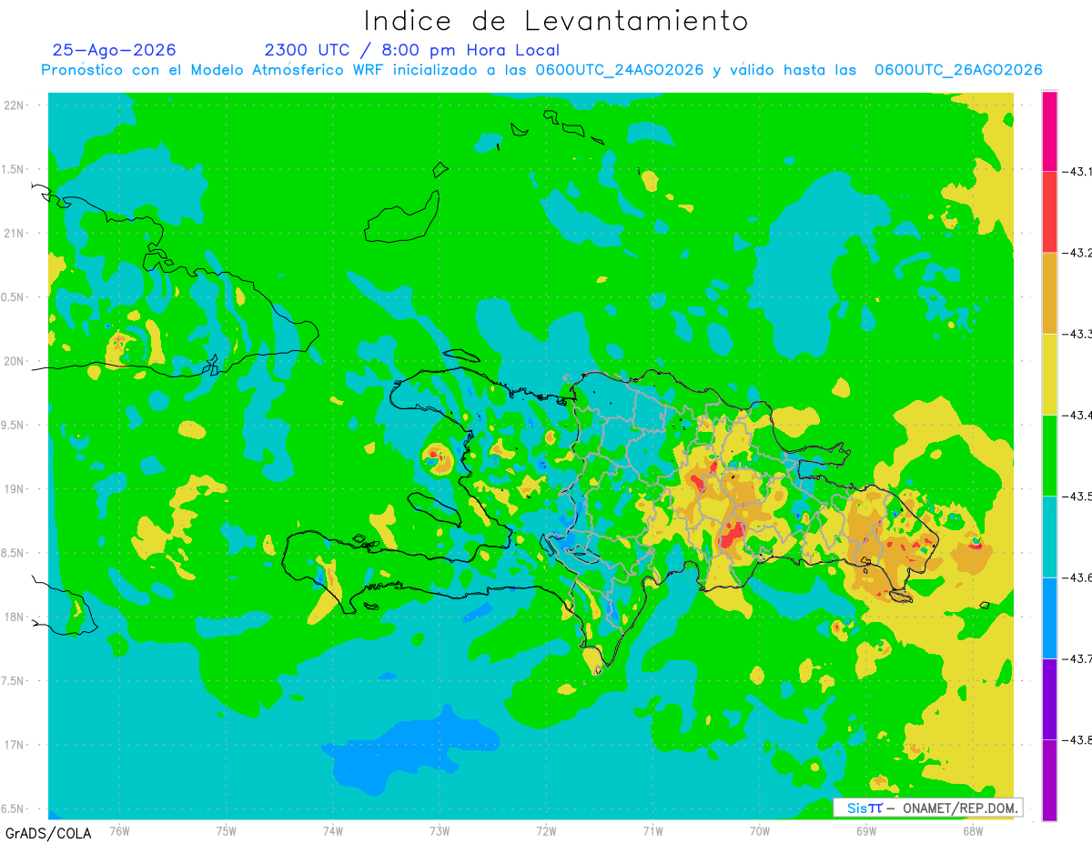The width and height of the screenshot is (1092, 843).
Task: Click the '71W' longitude label
Action: click(652, 830)
